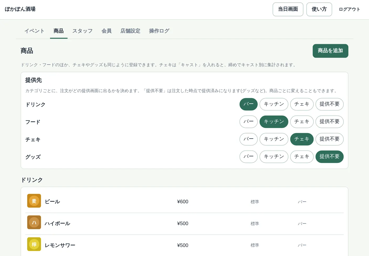The image size is (369, 256).
Task: Click the 商品を追加 button
Action: click(330, 51)
